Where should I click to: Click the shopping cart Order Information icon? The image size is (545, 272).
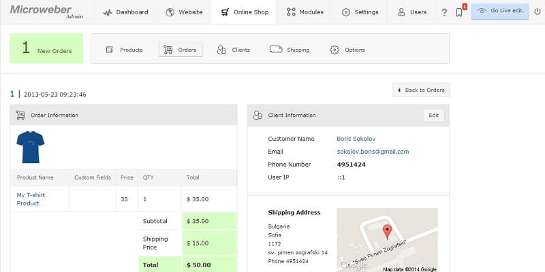(20, 115)
